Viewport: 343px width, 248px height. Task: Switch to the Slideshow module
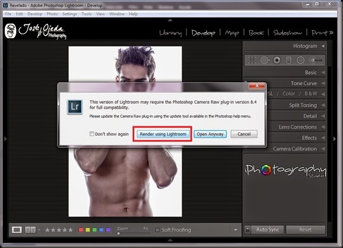(288, 33)
